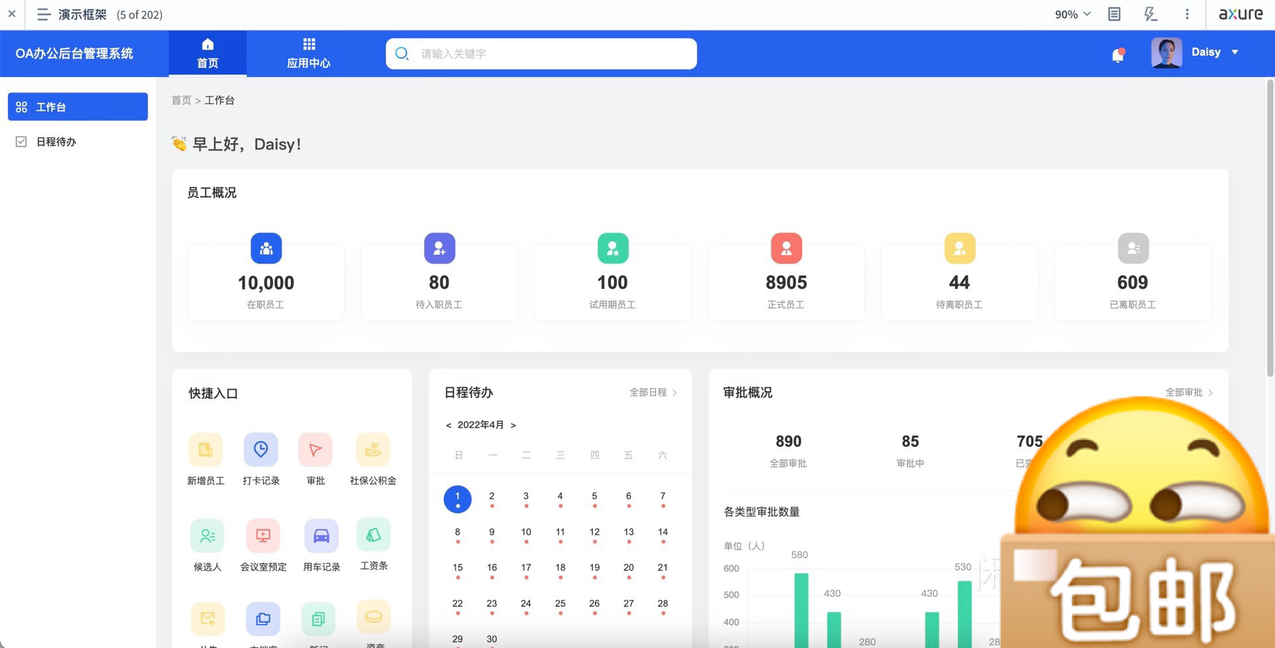The image size is (1275, 648).
Task: Open the 工资条 icon
Action: coord(373,535)
